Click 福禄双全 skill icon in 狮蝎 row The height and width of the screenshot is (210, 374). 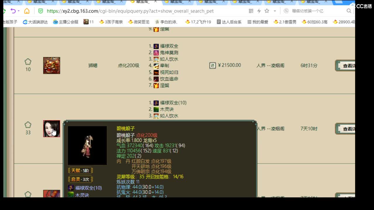tap(156, 46)
